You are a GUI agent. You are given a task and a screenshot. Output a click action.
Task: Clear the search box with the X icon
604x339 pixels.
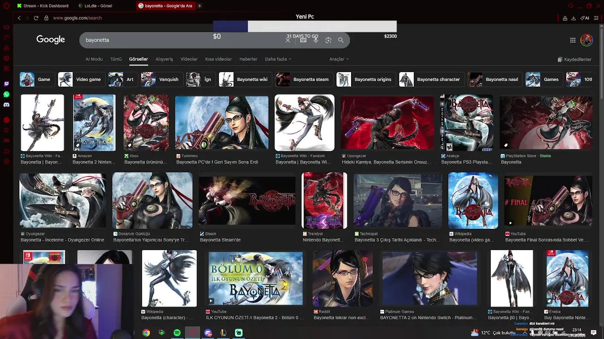pyautogui.click(x=288, y=40)
